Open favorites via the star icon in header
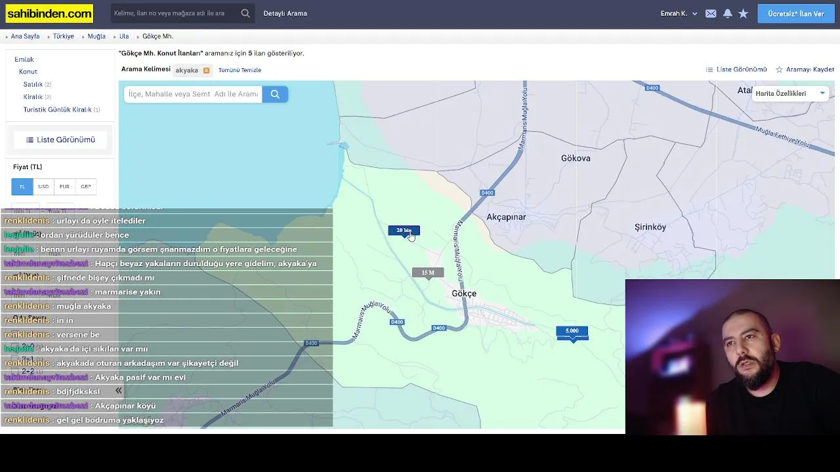Viewport: 840px width, 472px height. pos(743,13)
